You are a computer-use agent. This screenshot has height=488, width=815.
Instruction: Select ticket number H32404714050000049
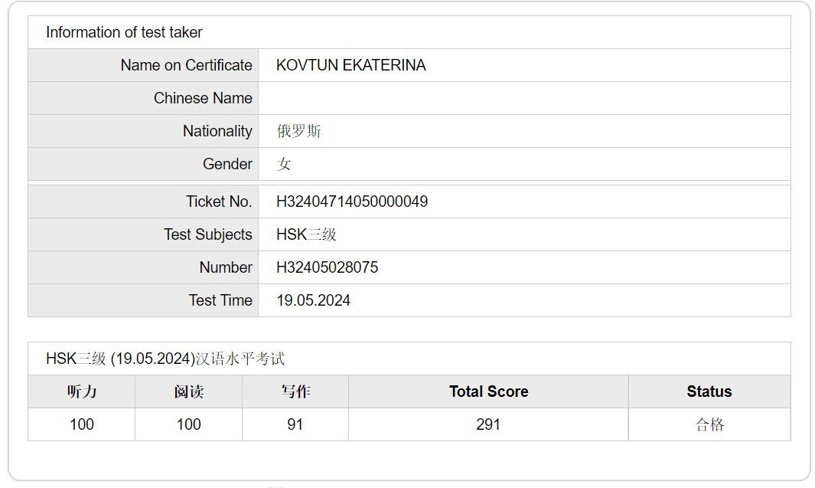(x=352, y=201)
